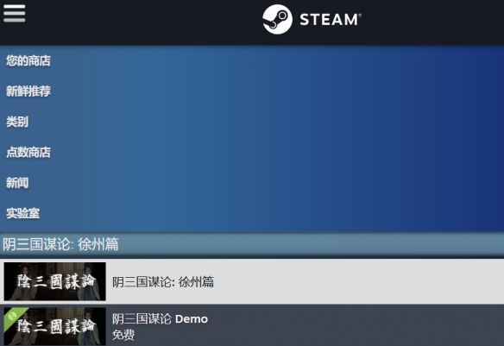Expand the 类别 categories menu
This screenshot has height=346, width=504.
coord(17,122)
